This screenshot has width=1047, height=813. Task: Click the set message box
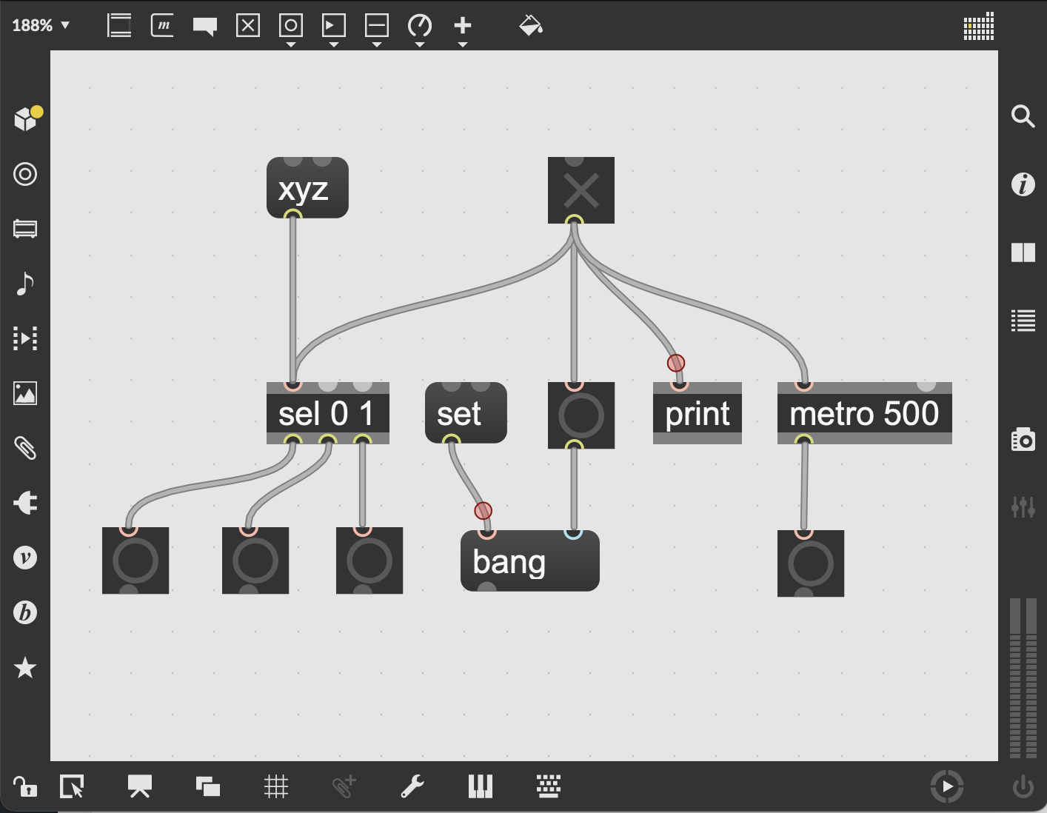466,414
